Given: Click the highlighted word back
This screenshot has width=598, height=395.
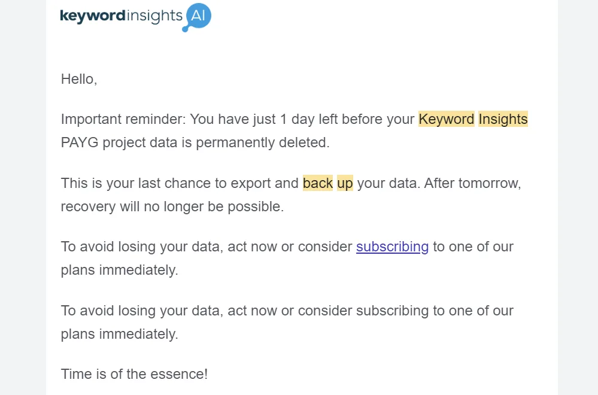Looking at the screenshot, I should pyautogui.click(x=318, y=183).
